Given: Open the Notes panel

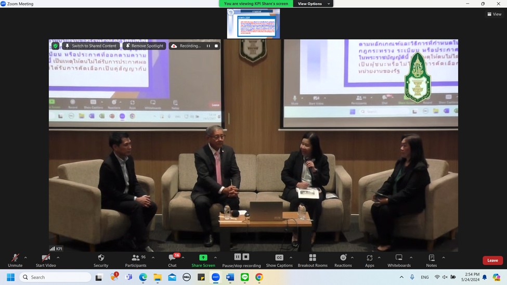Looking at the screenshot, I should click(431, 261).
